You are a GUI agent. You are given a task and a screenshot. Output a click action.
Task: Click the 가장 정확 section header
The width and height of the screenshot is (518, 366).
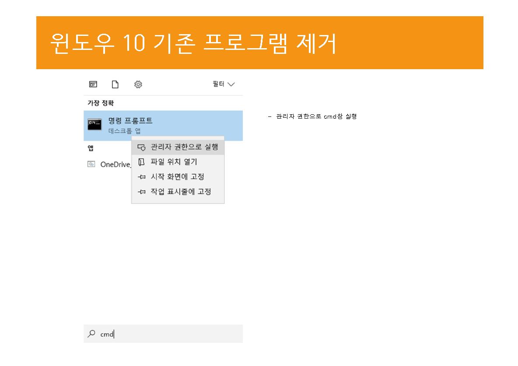[101, 103]
